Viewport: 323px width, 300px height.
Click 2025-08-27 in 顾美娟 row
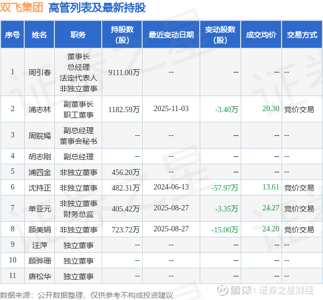[171, 229]
